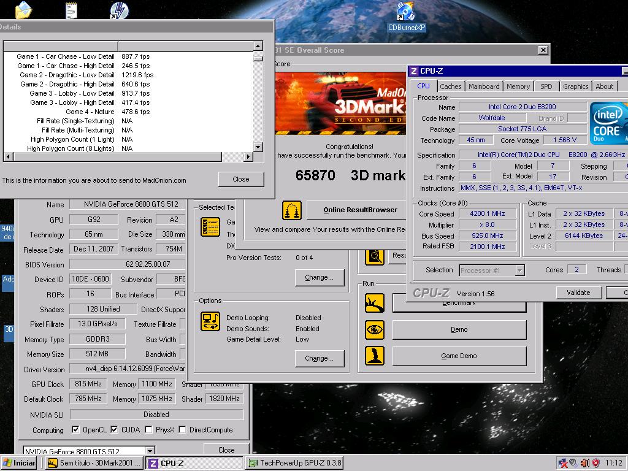Image resolution: width=628 pixels, height=471 pixels.
Task: Toggle the OpenCL checkbox in GPU-Z
Action: tap(75, 429)
